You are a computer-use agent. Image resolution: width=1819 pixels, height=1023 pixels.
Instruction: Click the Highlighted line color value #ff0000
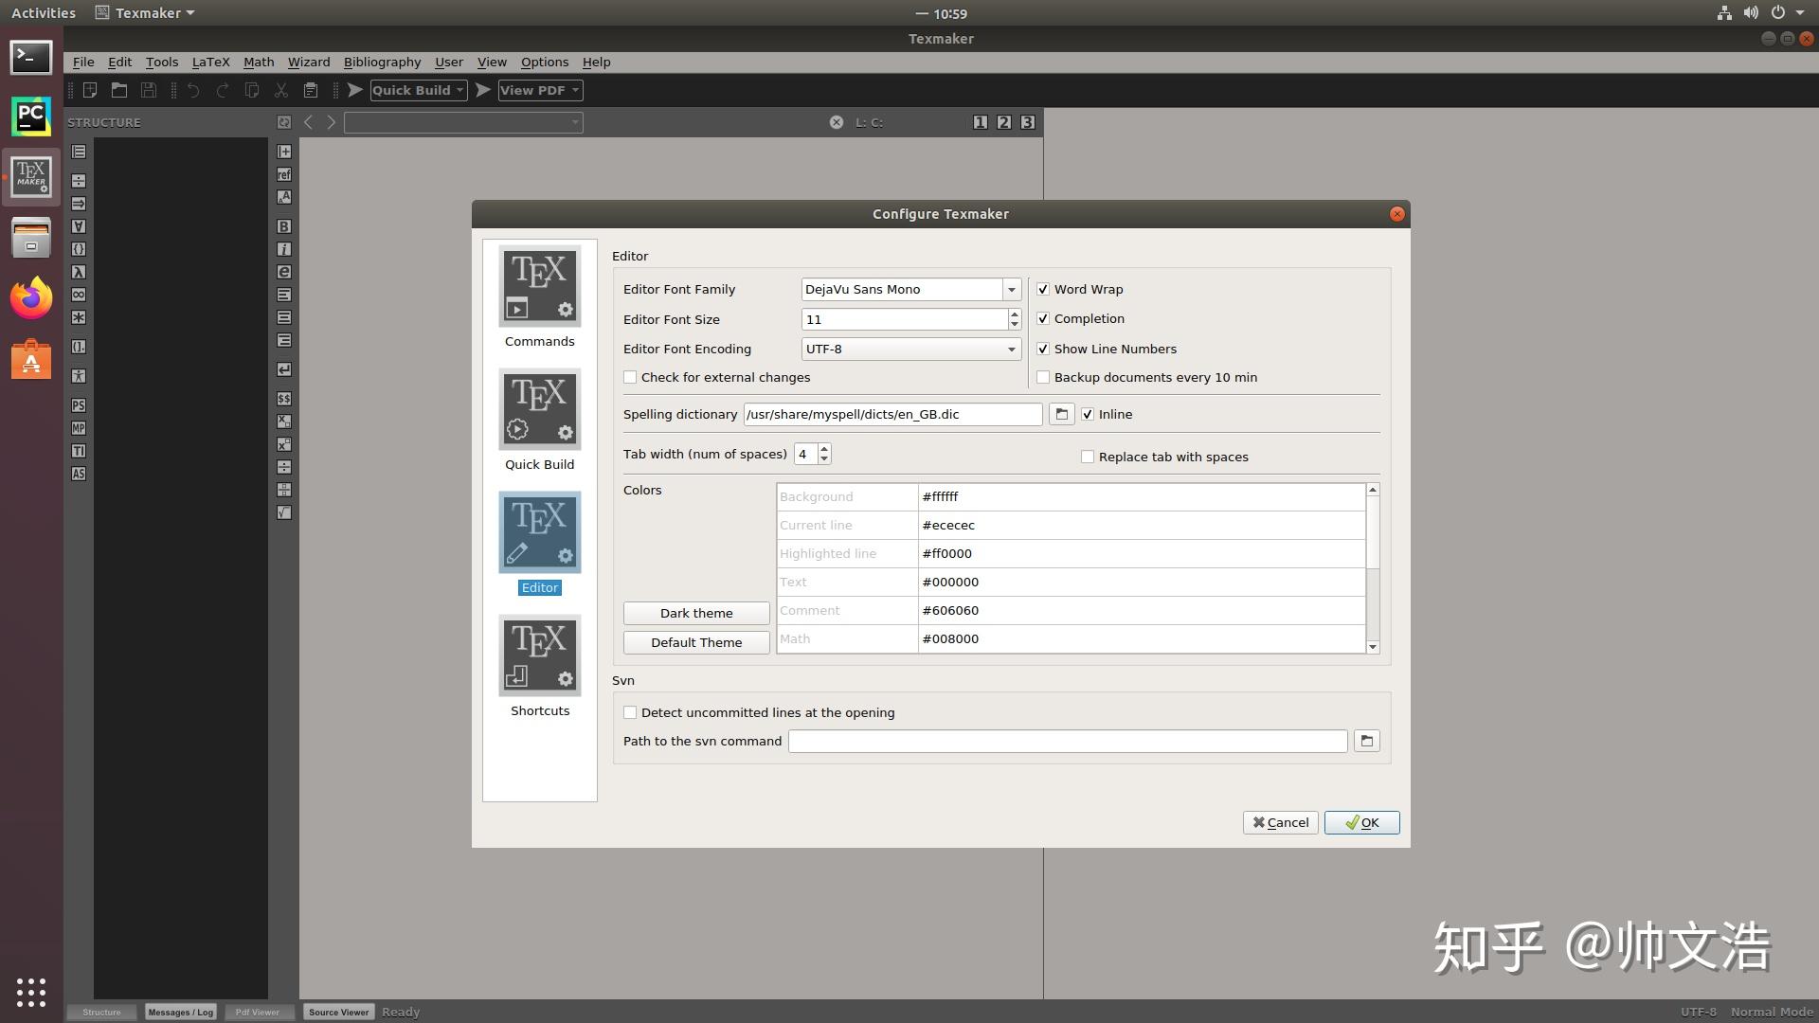click(1142, 553)
